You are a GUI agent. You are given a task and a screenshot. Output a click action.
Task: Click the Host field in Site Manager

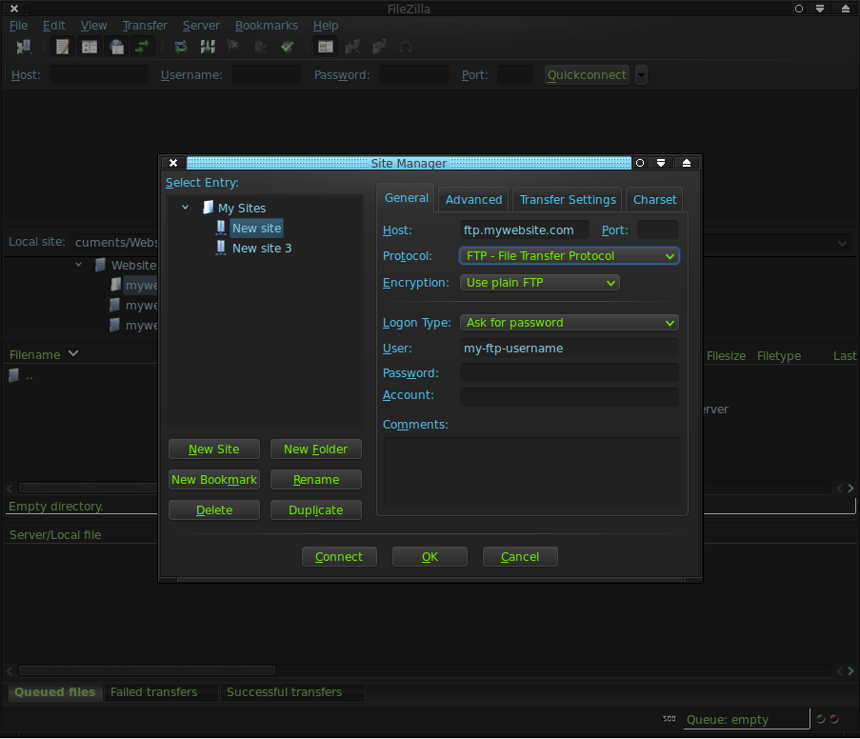point(525,230)
